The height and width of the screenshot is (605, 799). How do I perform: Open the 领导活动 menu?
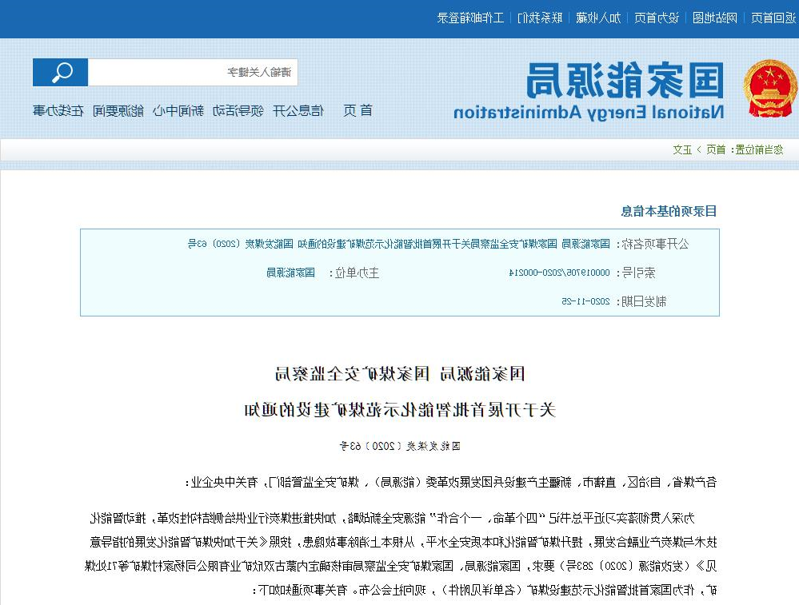tap(237, 110)
